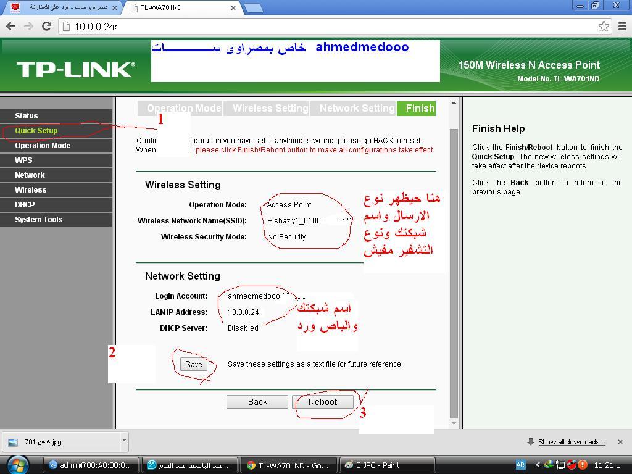
Task: Close the TL-WA701ND browser tab
Action: click(x=233, y=7)
